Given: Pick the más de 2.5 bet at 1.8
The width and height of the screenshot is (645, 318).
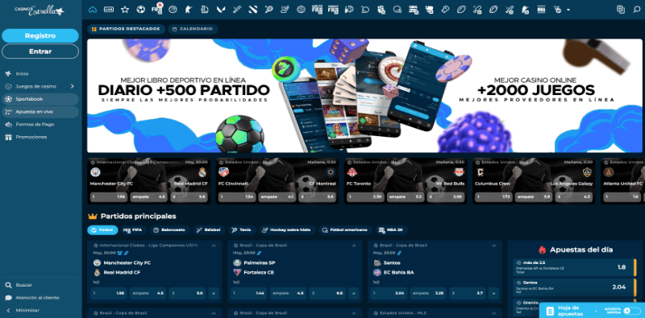Looking at the screenshot, I should pos(574,267).
